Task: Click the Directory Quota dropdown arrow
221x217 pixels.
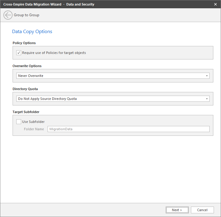Action: click(207, 99)
